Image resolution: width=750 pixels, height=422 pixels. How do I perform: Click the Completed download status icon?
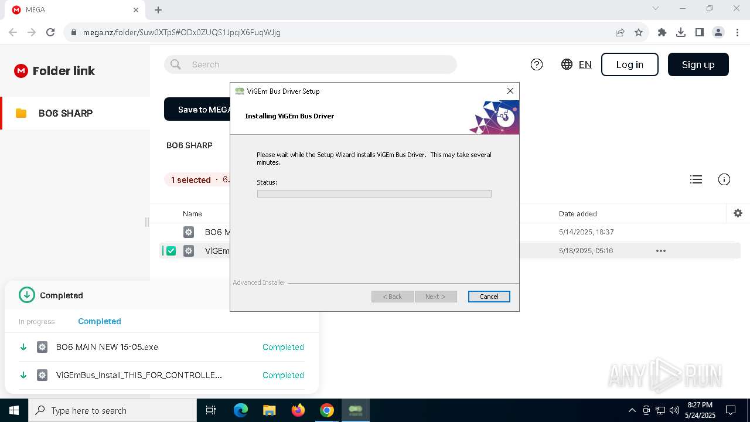tap(27, 295)
